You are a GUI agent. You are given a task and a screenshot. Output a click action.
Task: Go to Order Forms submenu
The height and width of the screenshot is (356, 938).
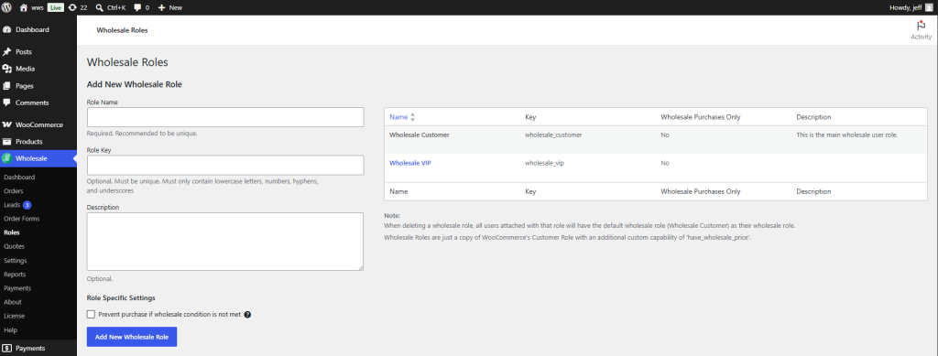[x=22, y=219]
